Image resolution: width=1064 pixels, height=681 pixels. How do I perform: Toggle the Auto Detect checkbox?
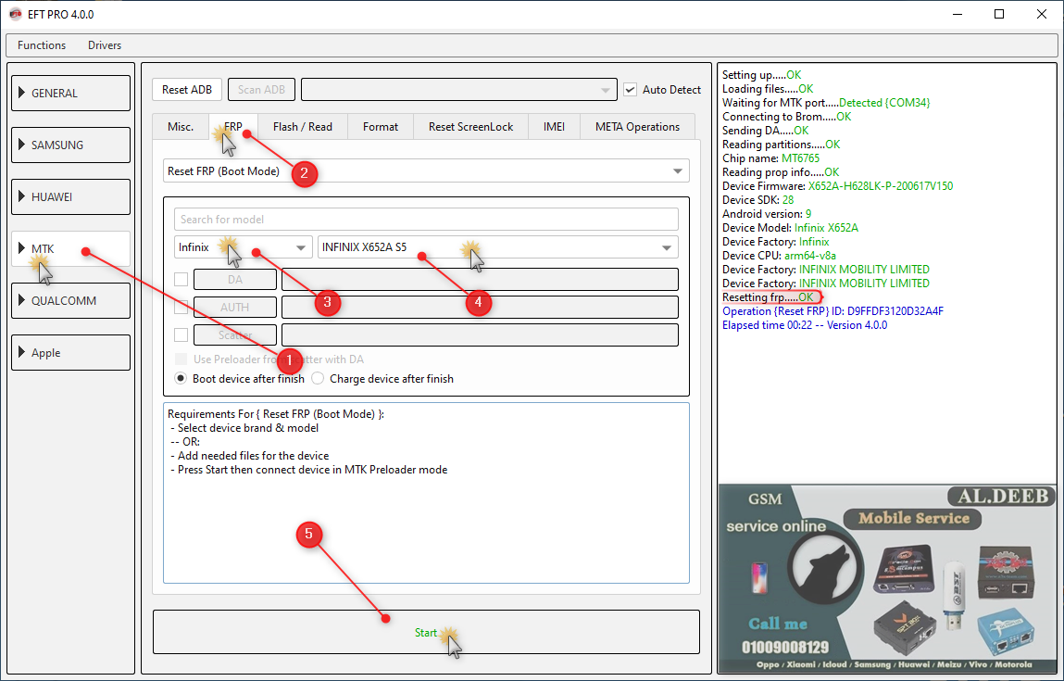click(x=631, y=90)
